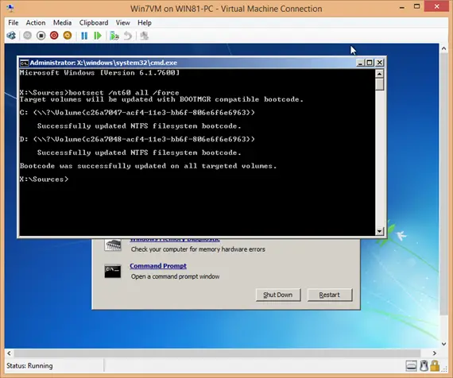The image size is (453, 378).
Task: Reset the VM with the green play-bar icon
Action: tap(98, 36)
